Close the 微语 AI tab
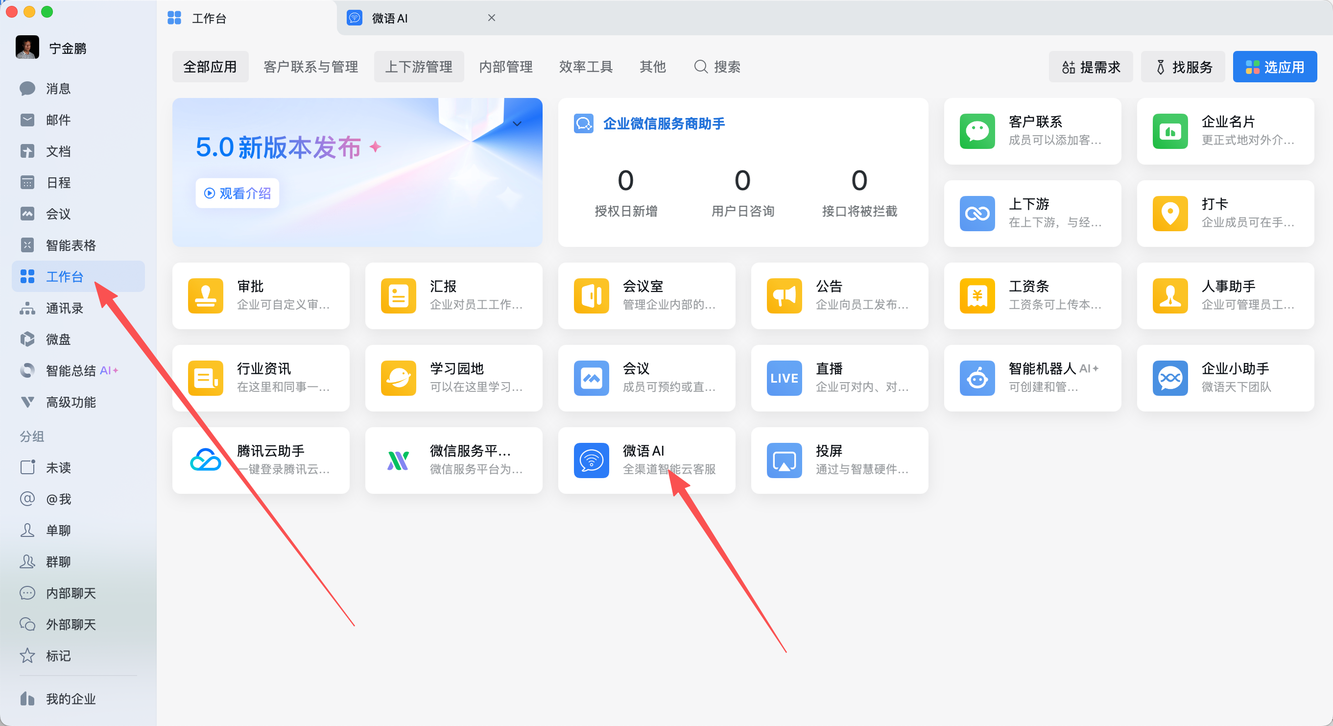 click(x=492, y=18)
